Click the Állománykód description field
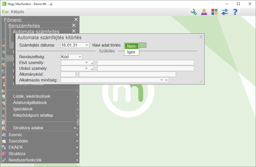Image resolution: width=256 pixels, height=167 pixels. coord(128,74)
